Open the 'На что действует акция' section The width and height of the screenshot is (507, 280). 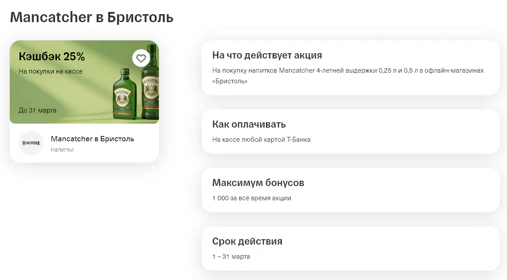click(267, 55)
